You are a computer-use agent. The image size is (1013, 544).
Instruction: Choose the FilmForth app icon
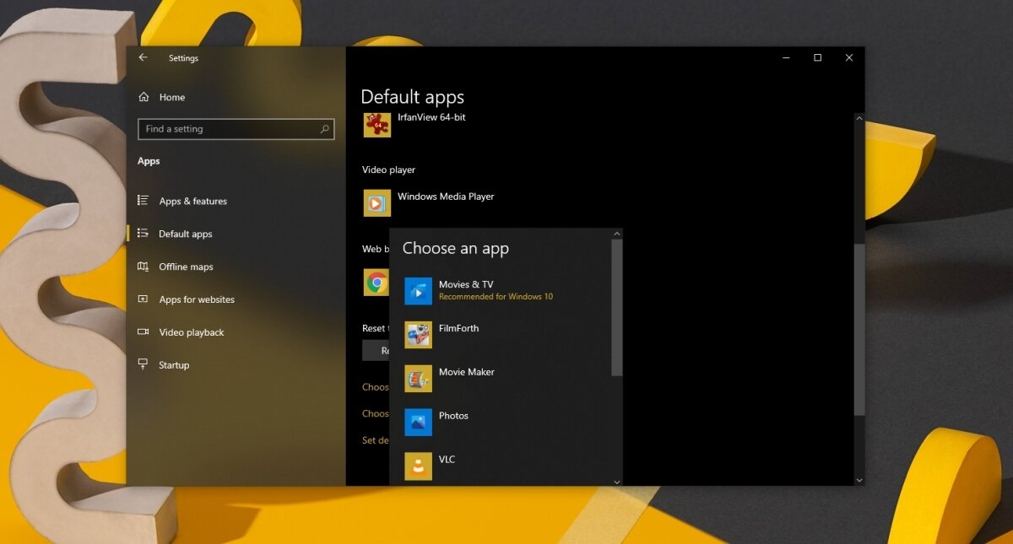point(418,334)
